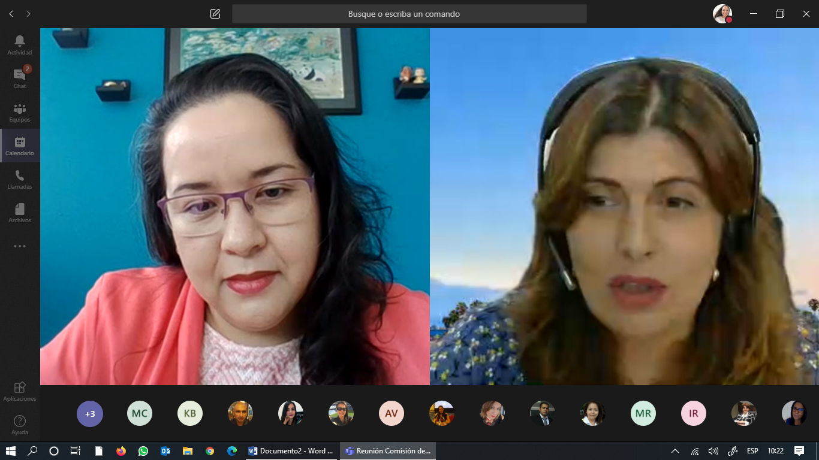The image size is (819, 460).
Task: Select participant with initials KB
Action: (x=190, y=413)
